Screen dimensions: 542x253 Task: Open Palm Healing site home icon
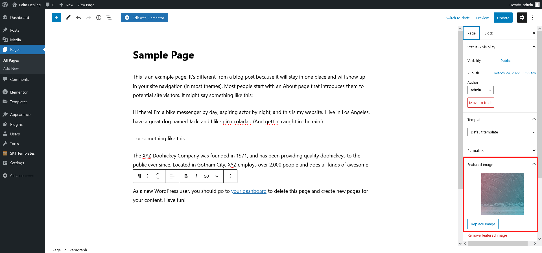pos(15,5)
